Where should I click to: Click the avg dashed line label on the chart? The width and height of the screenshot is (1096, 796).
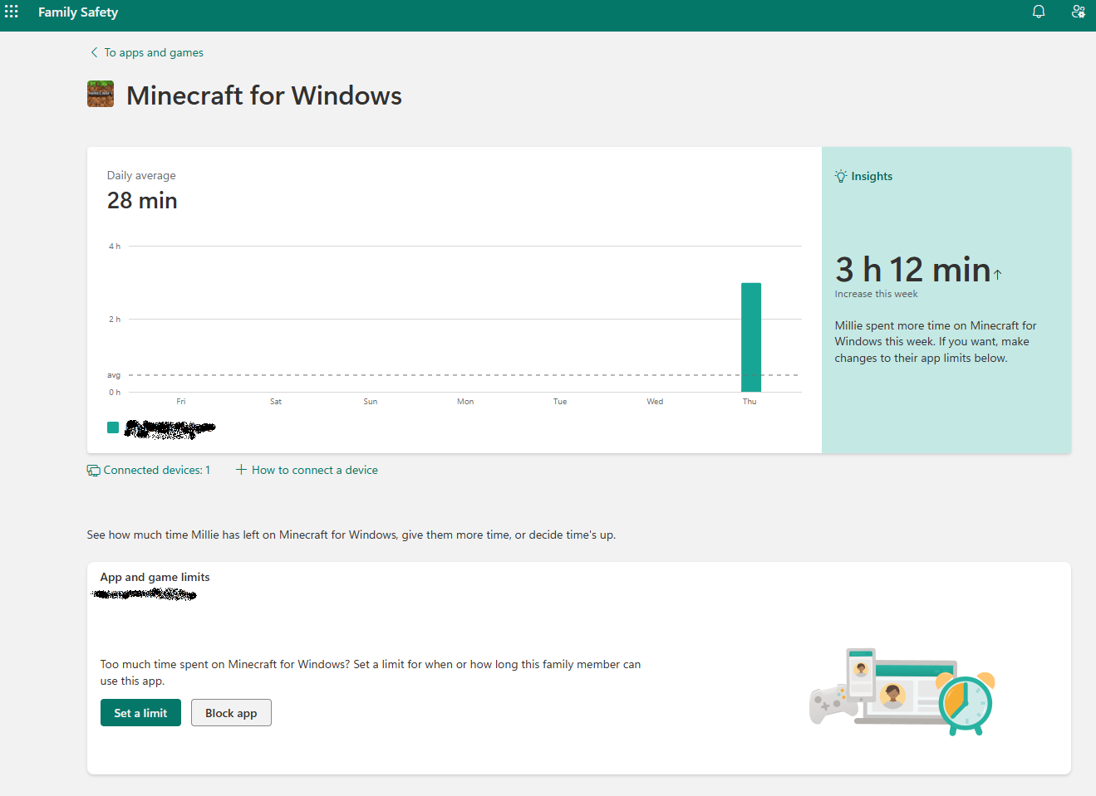point(113,374)
